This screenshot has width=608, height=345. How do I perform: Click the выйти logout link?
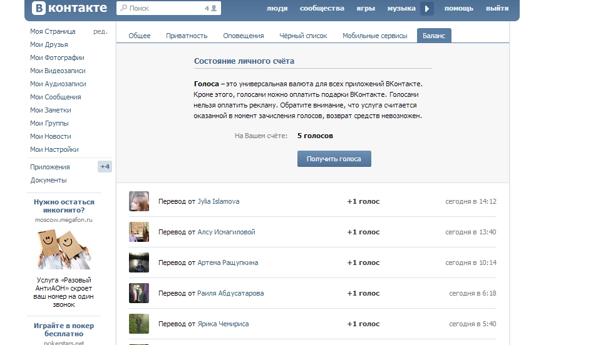[x=497, y=9]
